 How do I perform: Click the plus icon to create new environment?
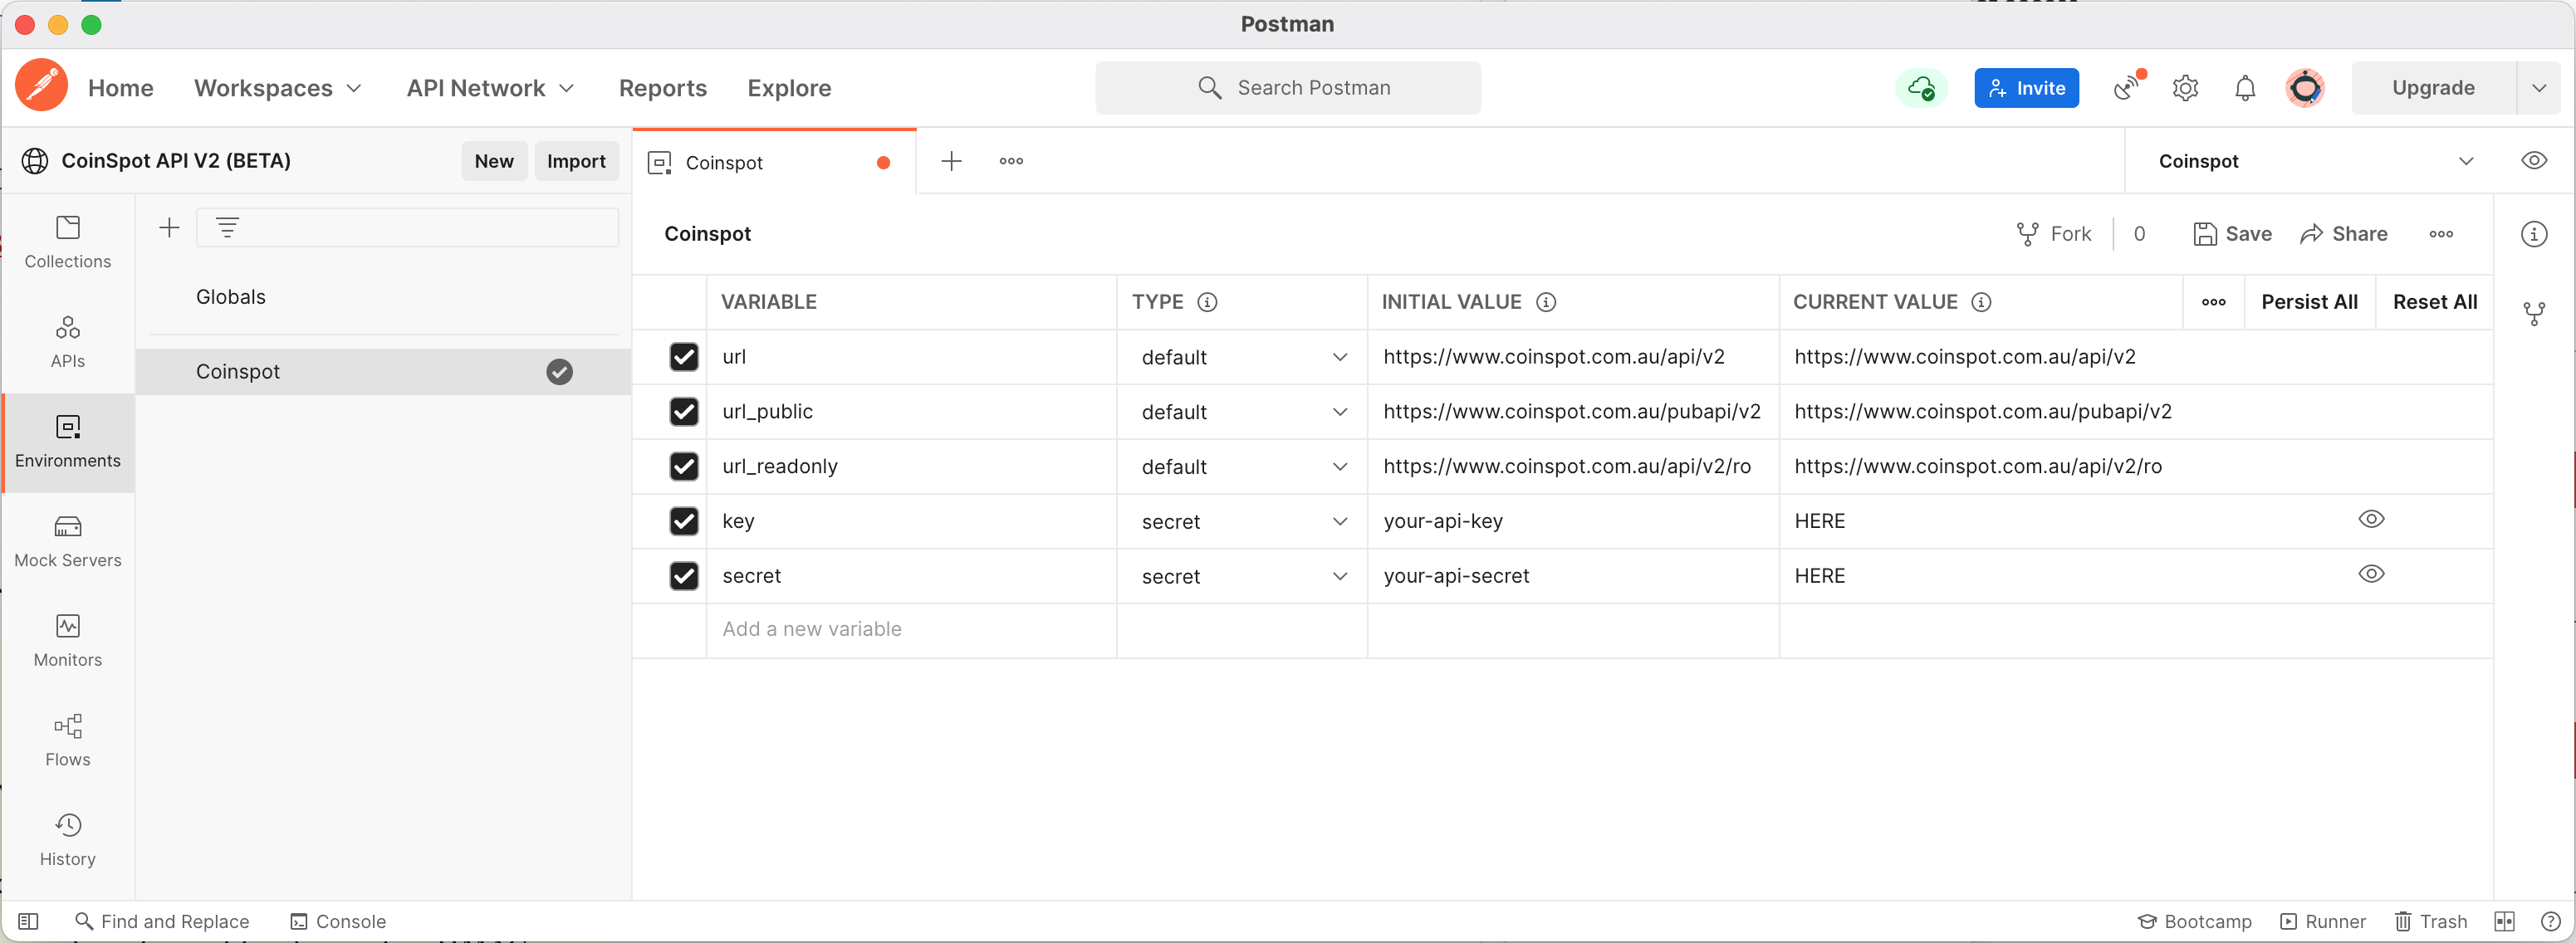point(170,228)
